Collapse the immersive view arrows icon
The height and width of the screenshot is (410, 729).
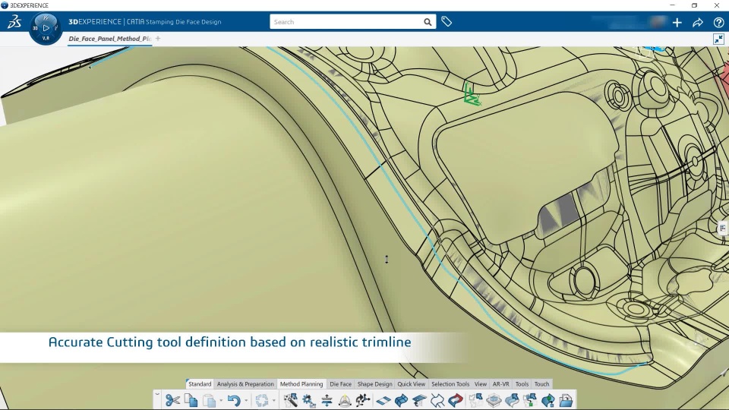719,39
